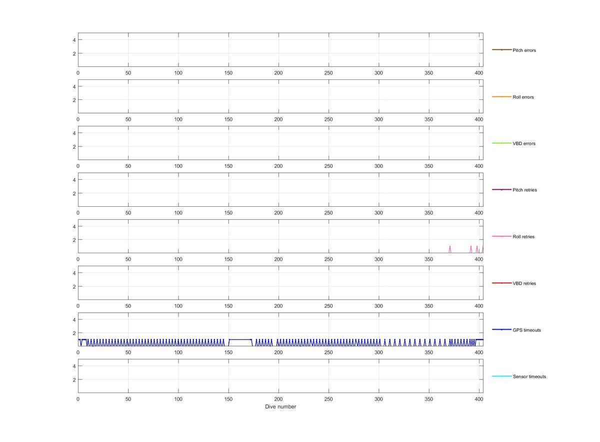Click the Pitch errors legend label
Screen dimensions: 600x442
(524, 50)
